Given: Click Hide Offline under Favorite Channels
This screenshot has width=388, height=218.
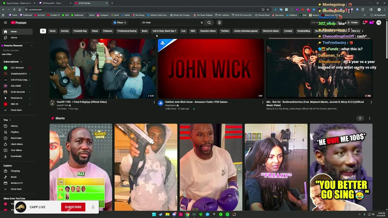Looking at the screenshot, I should point(7,54).
